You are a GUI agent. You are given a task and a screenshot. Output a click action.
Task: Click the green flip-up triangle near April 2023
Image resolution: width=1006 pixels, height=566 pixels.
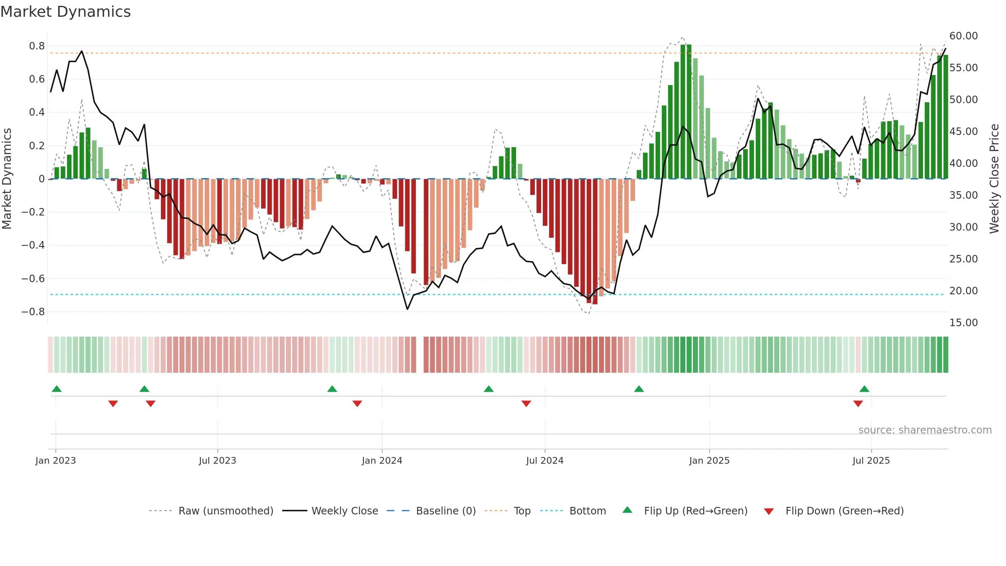pos(144,389)
